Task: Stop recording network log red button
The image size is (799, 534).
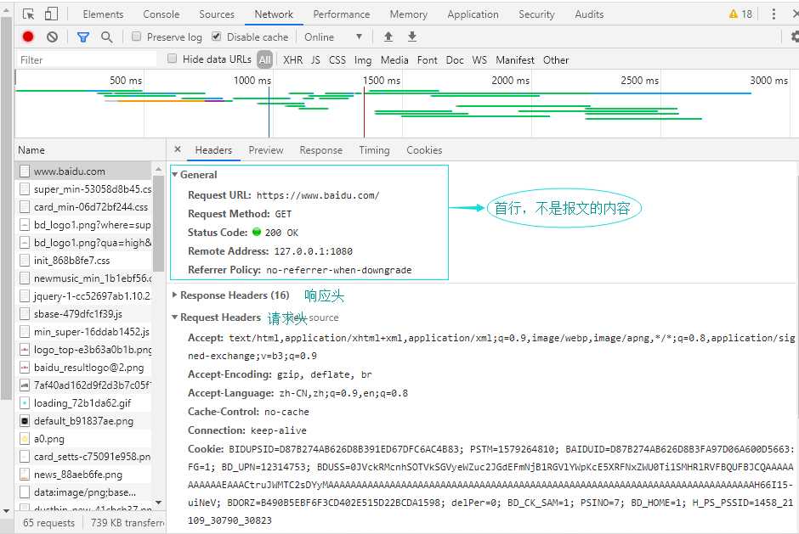Action: pos(28,37)
